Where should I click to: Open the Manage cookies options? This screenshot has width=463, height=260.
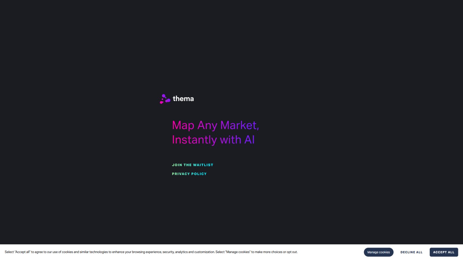(x=379, y=252)
